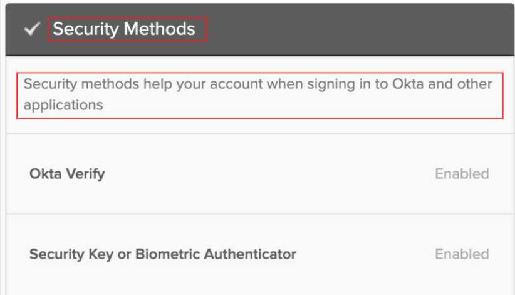515x295 pixels.
Task: Click Enabled status next to Okta Verify
Action: 462,173
